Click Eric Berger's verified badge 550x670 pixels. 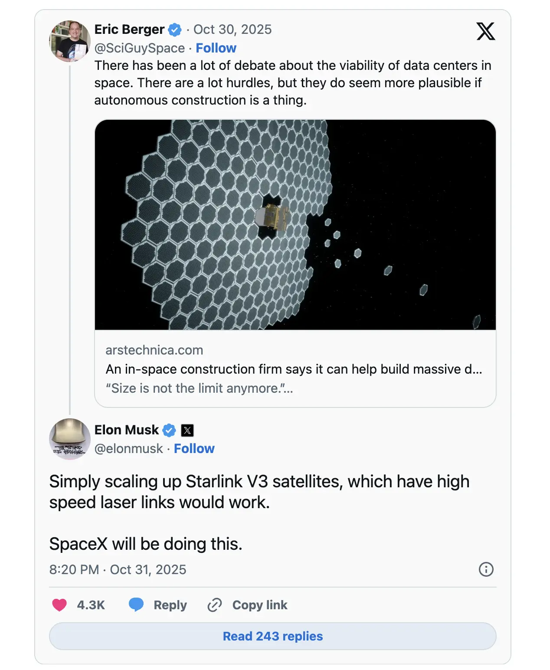coord(175,30)
